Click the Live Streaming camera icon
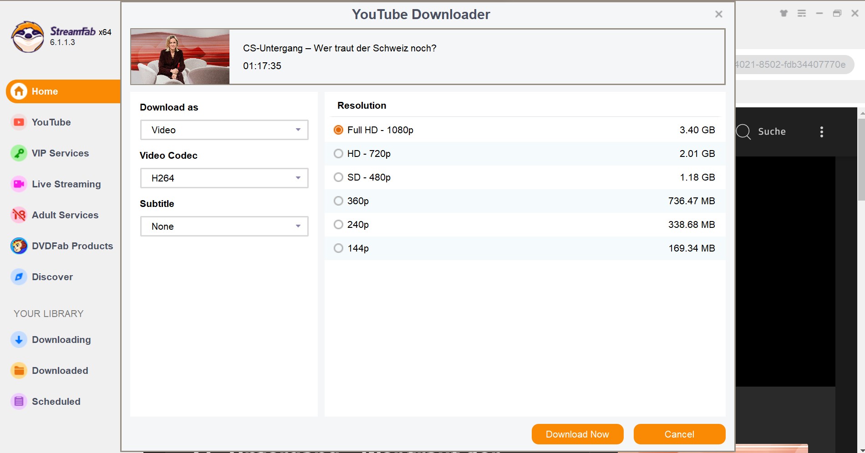The height and width of the screenshot is (453, 865). click(19, 184)
